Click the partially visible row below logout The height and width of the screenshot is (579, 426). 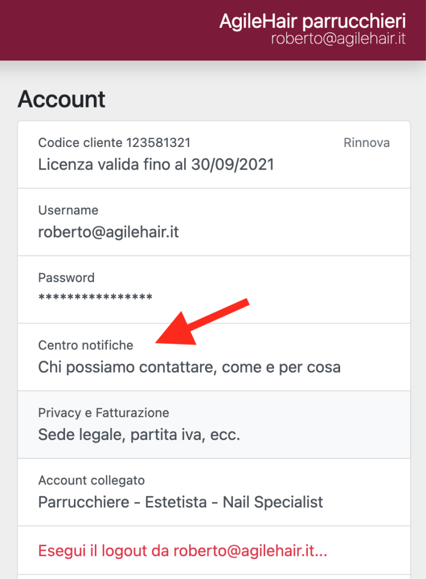[x=214, y=577]
